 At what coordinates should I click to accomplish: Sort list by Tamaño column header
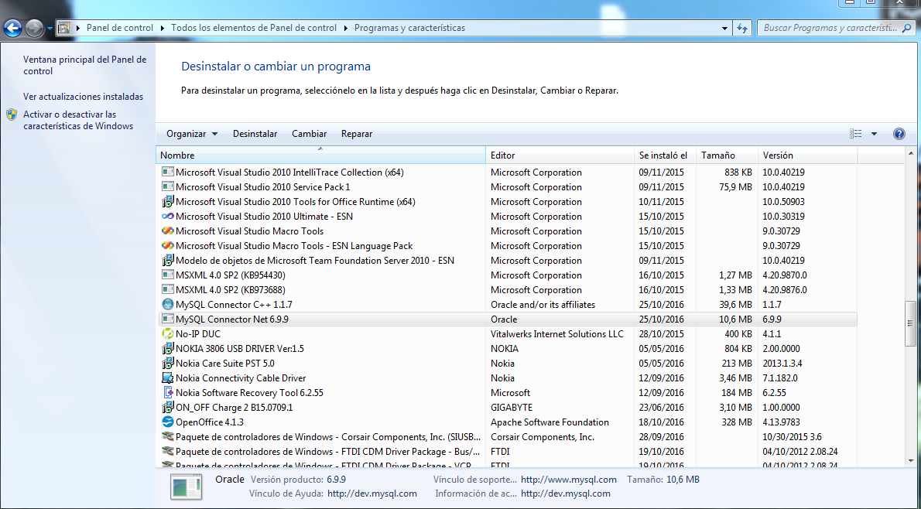pyautogui.click(x=728, y=155)
